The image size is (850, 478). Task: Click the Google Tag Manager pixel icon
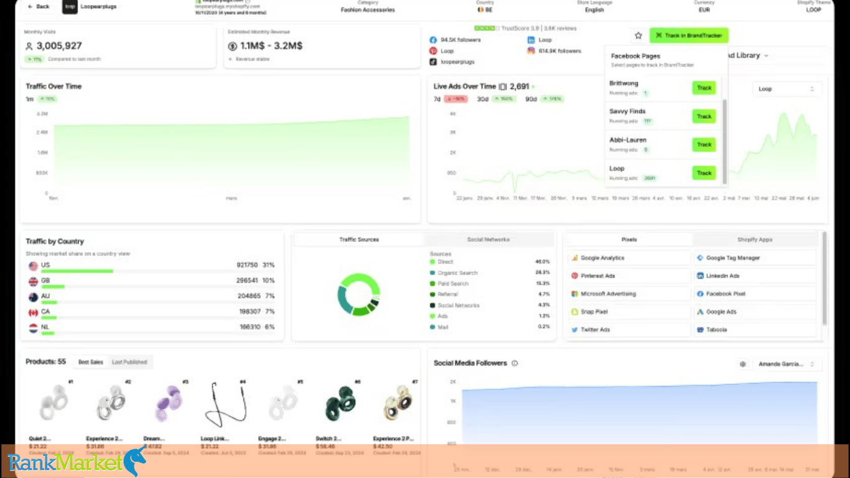coord(700,258)
